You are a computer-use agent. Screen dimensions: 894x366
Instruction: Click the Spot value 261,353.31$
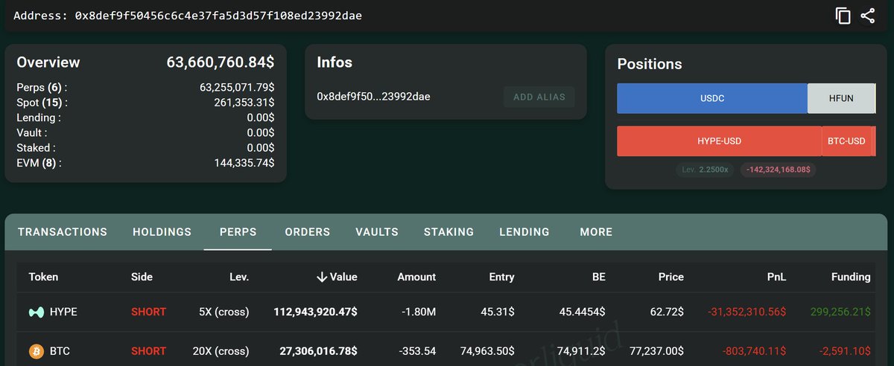(x=244, y=103)
